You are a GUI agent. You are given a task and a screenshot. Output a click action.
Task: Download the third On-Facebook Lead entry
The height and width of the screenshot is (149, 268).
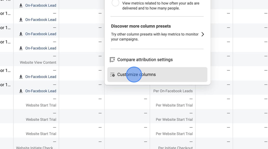[20, 34]
